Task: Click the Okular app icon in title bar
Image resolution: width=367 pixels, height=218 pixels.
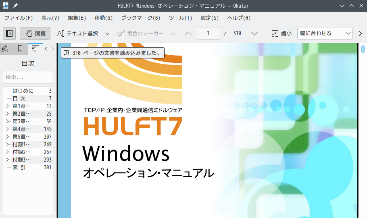Action: [6, 6]
